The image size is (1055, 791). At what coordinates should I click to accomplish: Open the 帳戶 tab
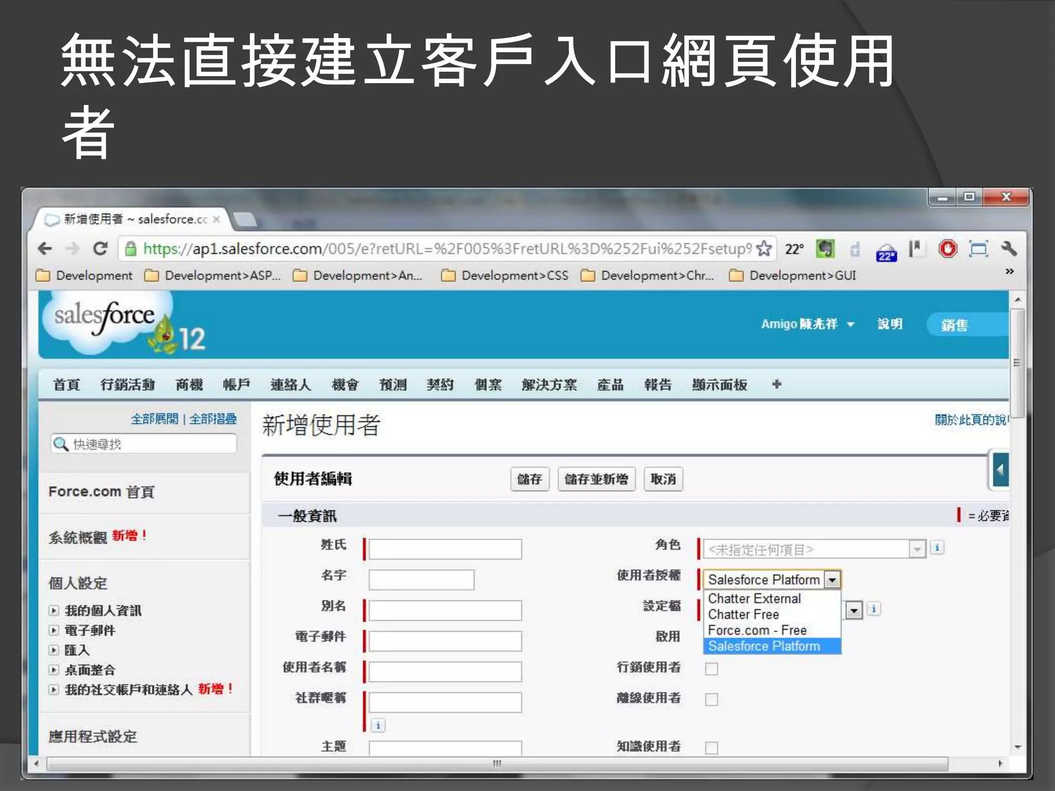(x=236, y=385)
